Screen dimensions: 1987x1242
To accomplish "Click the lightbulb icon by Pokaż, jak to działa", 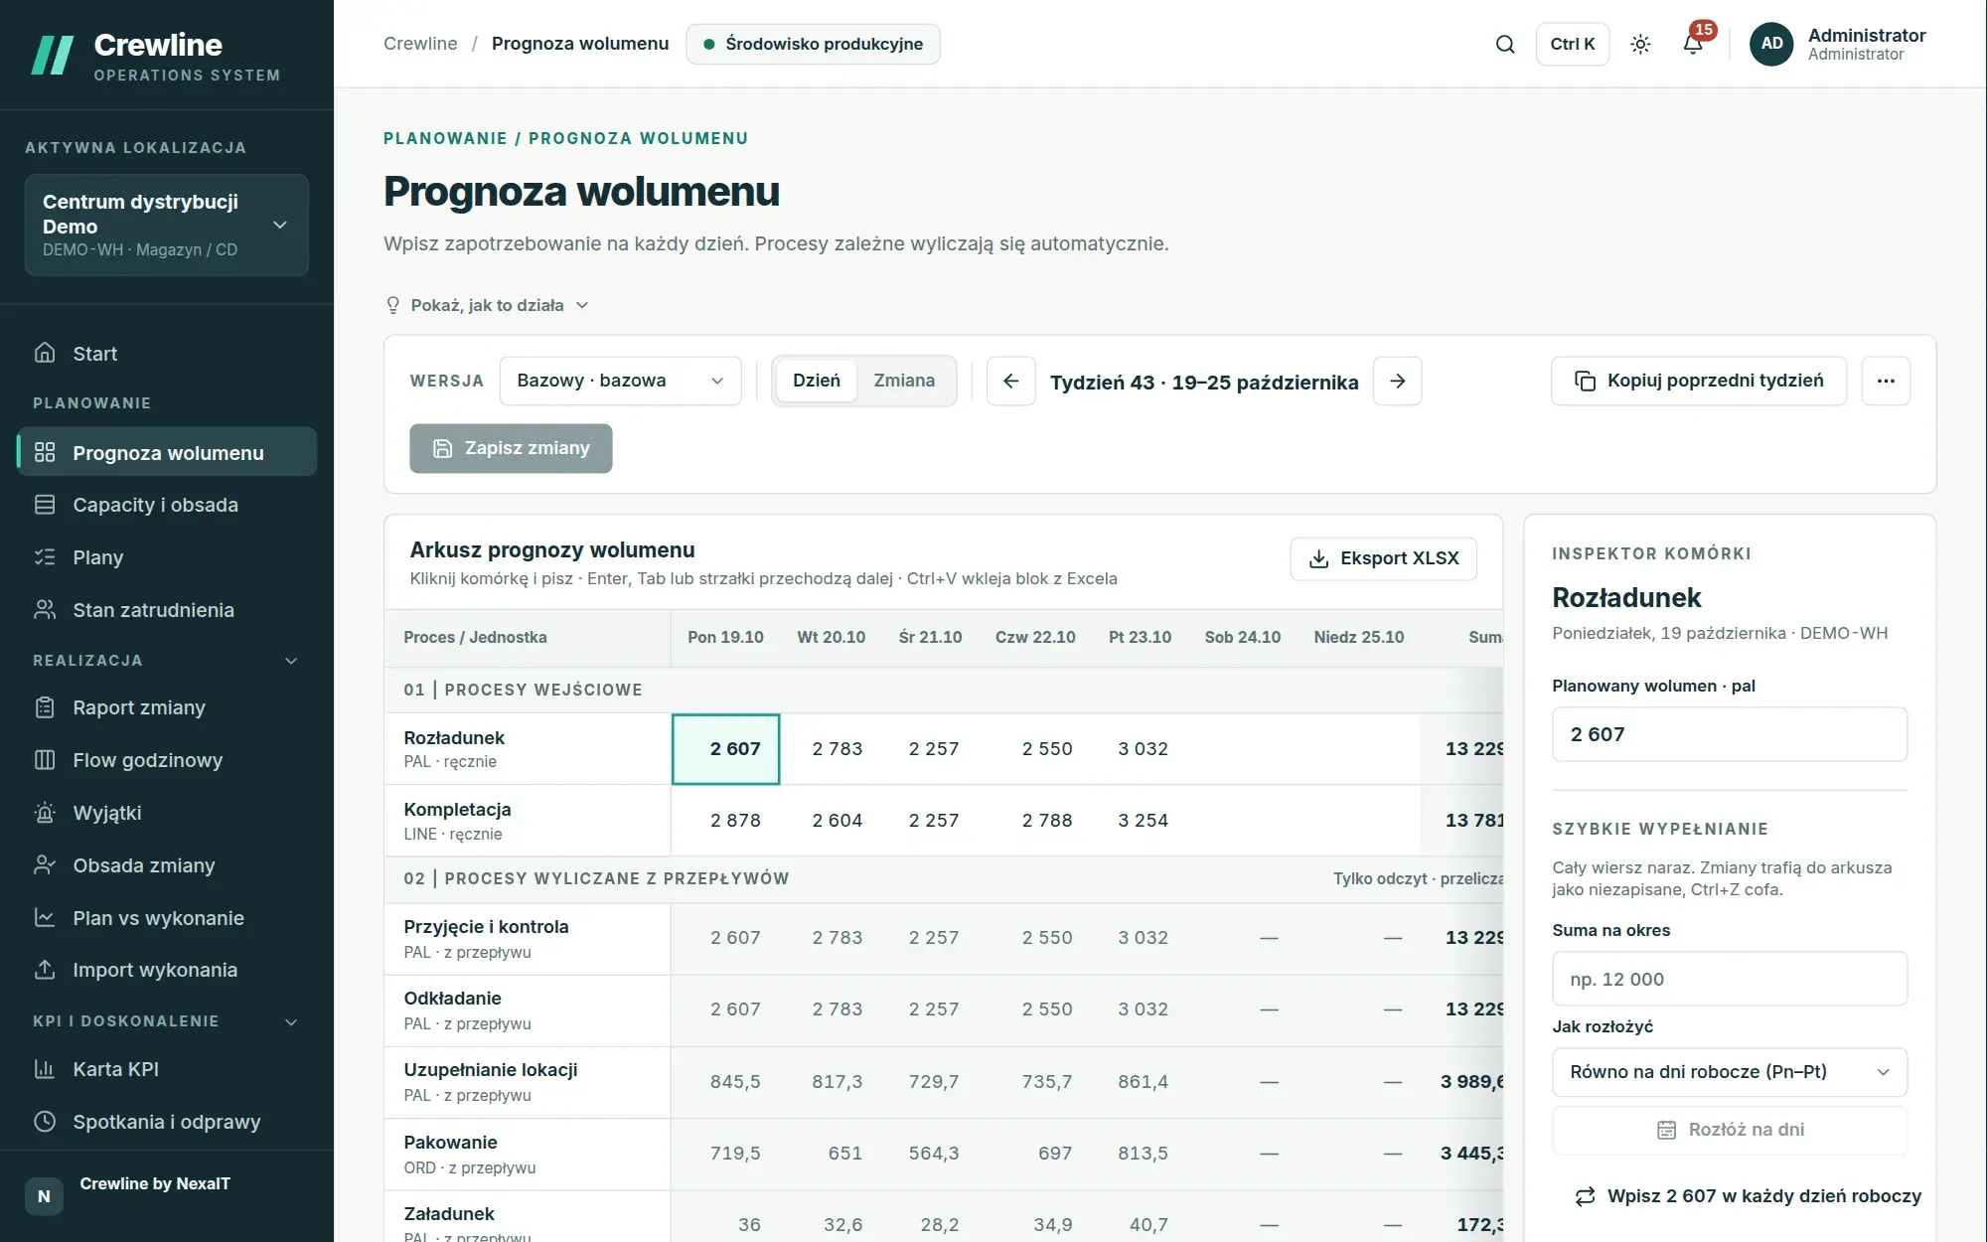I will click(392, 305).
